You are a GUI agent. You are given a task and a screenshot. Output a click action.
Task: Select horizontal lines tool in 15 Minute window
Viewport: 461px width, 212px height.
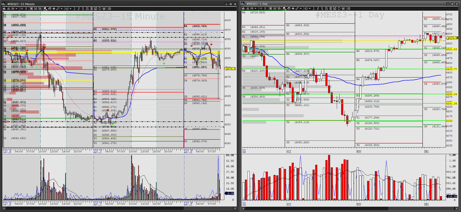(22, 8)
